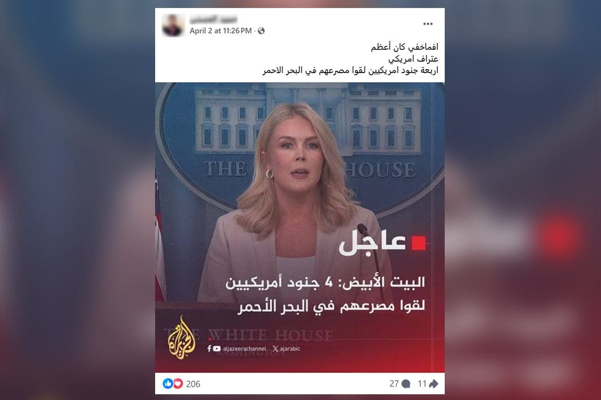Open the 11 shares count
This screenshot has height=400, width=601.
[422, 384]
